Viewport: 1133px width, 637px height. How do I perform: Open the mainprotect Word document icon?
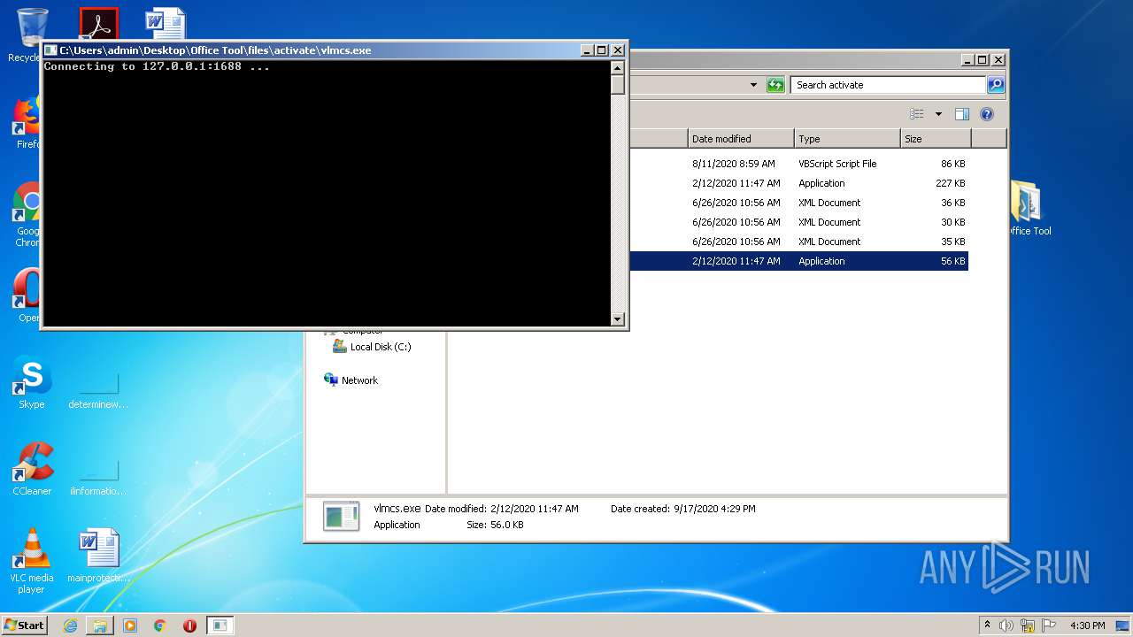pos(98,556)
